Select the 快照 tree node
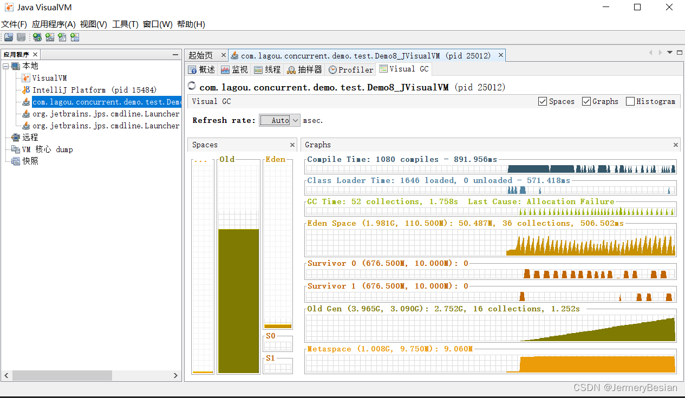This screenshot has height=398, width=685. tap(30, 161)
